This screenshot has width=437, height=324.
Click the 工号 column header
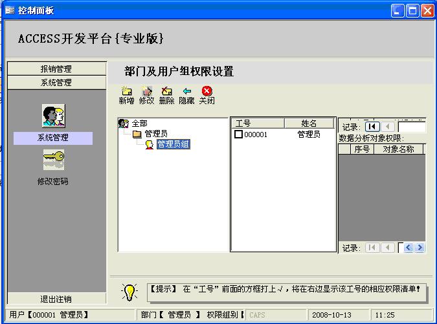click(x=258, y=123)
